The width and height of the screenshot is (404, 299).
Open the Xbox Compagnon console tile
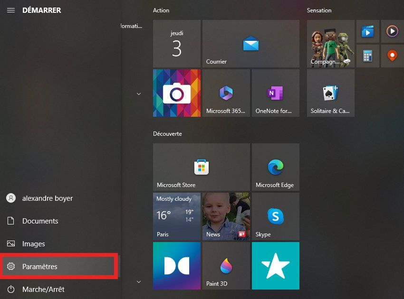[x=331, y=44]
